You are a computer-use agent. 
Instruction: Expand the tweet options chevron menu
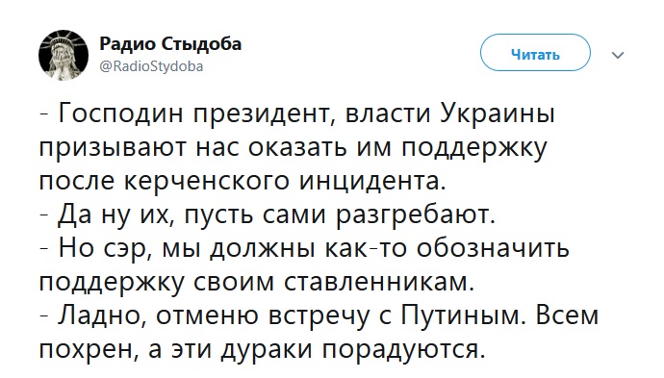pos(618,56)
